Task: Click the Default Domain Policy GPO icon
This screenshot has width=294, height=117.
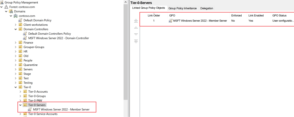Action: pos(20,20)
